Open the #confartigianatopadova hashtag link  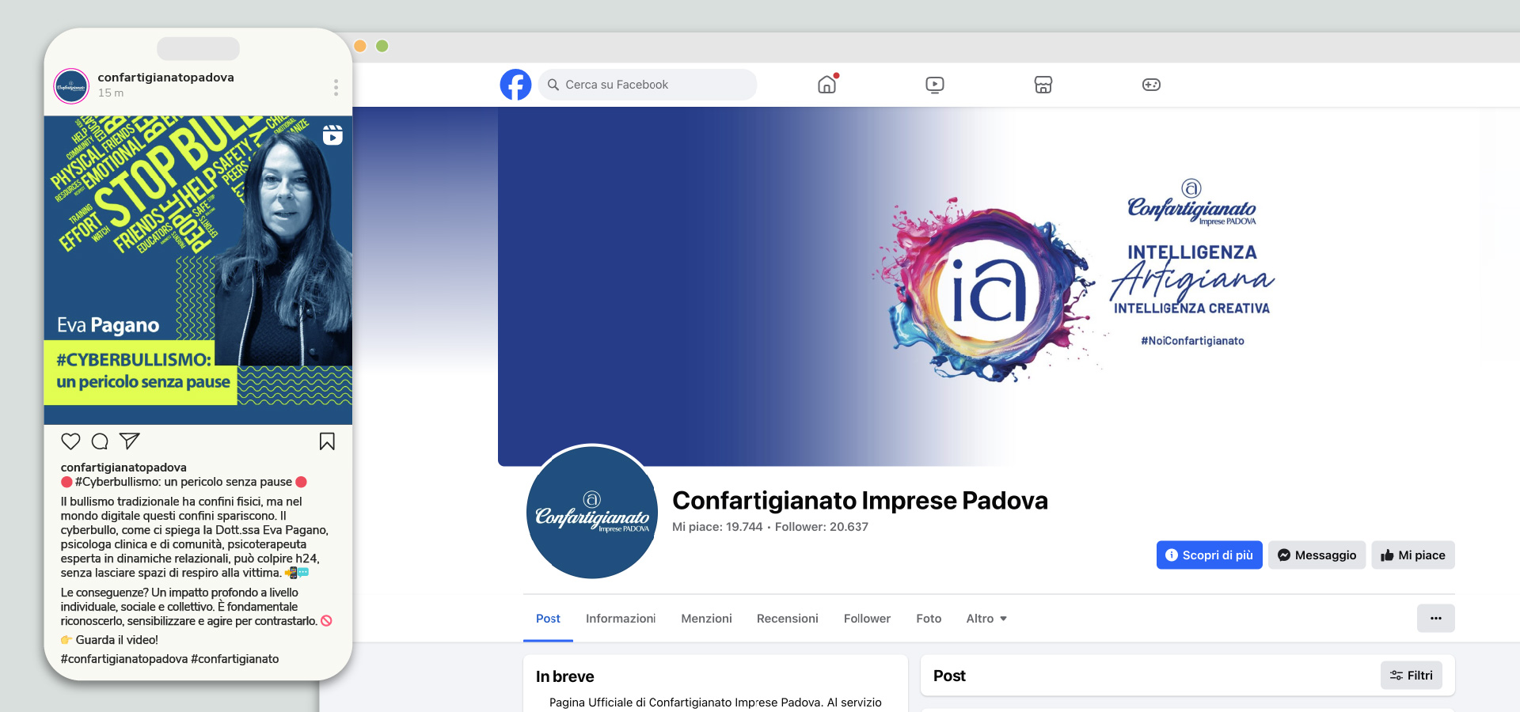point(124,659)
